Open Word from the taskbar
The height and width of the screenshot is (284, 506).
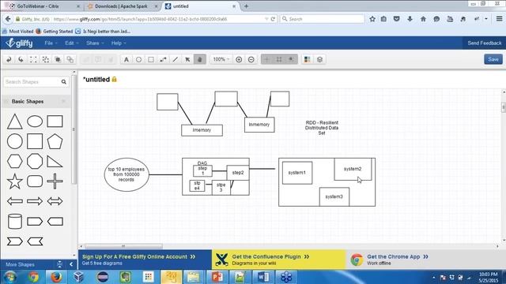[x=263, y=277]
